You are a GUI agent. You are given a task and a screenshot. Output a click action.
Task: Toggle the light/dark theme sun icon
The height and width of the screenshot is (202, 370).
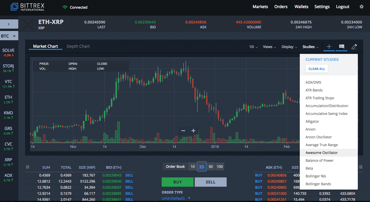(361, 7)
